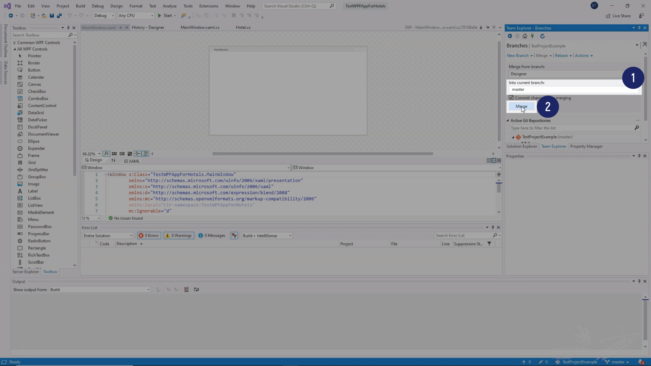Screen dimensions: 651x366
Task: Toggle the 0 Warnings filter
Action: pyautogui.click(x=179, y=235)
